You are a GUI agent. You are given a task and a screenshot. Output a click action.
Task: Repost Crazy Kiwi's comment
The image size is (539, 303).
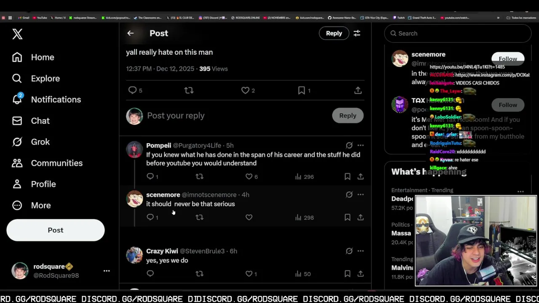[200, 274]
